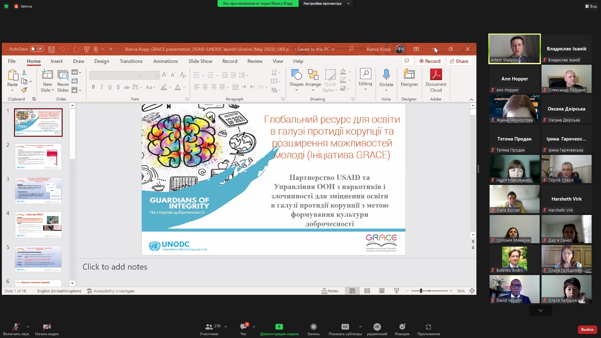
Task: Switch to Reading View icon
Action: (x=382, y=291)
